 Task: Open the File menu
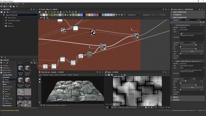point(2,4)
